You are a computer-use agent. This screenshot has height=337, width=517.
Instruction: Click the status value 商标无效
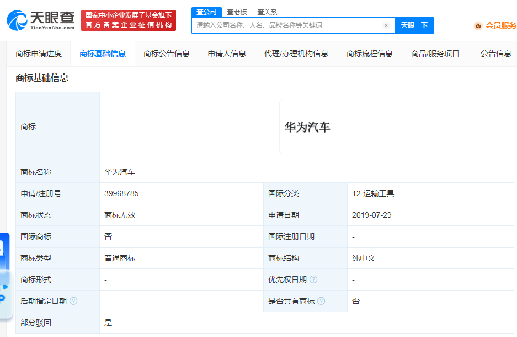click(120, 215)
